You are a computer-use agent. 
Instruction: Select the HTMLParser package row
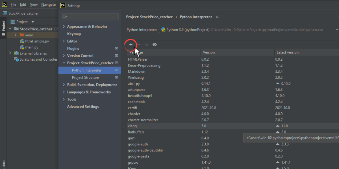click(233, 59)
